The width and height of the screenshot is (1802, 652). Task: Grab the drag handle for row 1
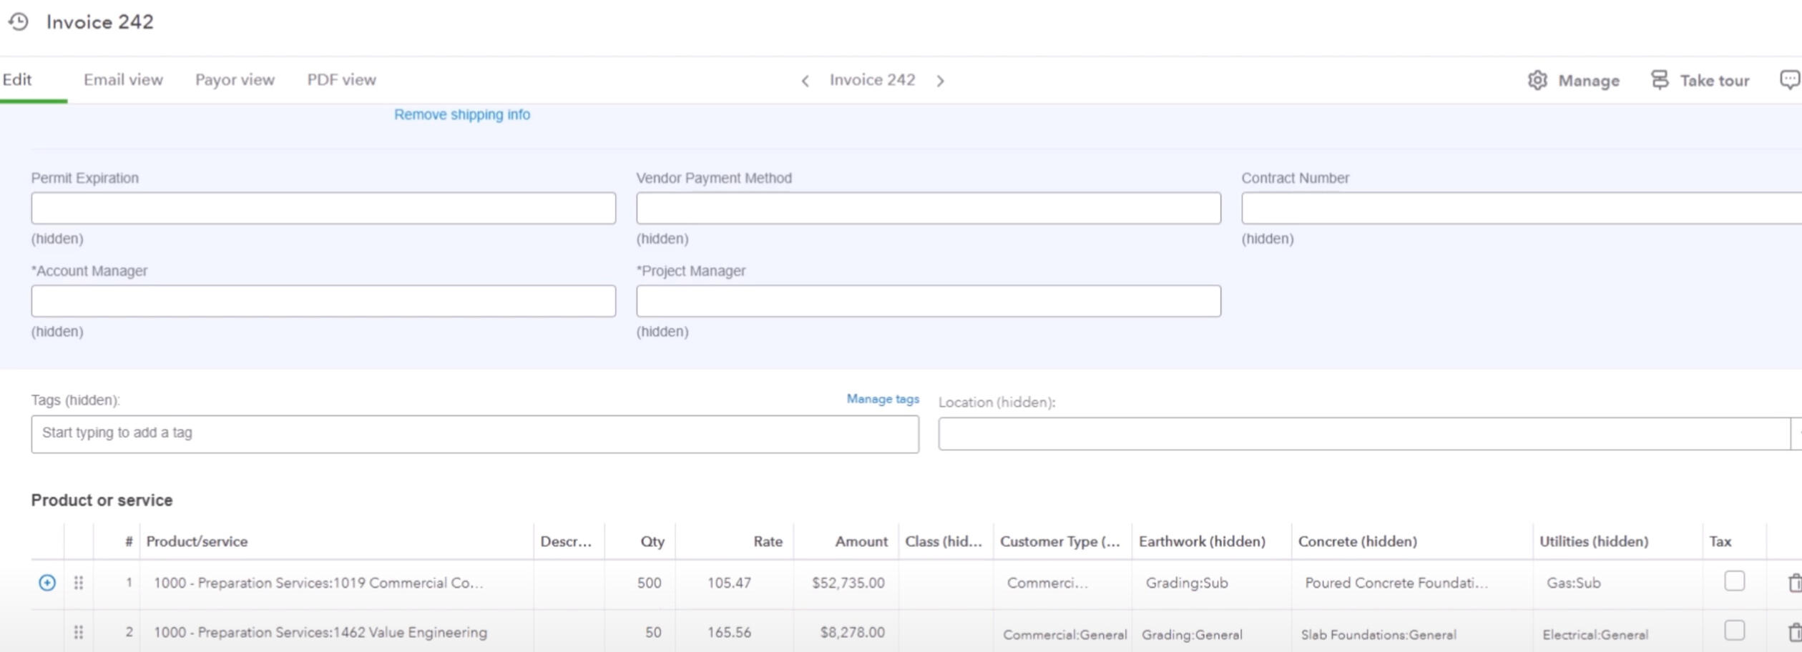click(79, 583)
